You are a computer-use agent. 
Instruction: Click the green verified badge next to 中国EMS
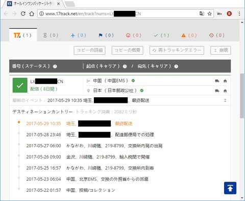tap(133, 81)
